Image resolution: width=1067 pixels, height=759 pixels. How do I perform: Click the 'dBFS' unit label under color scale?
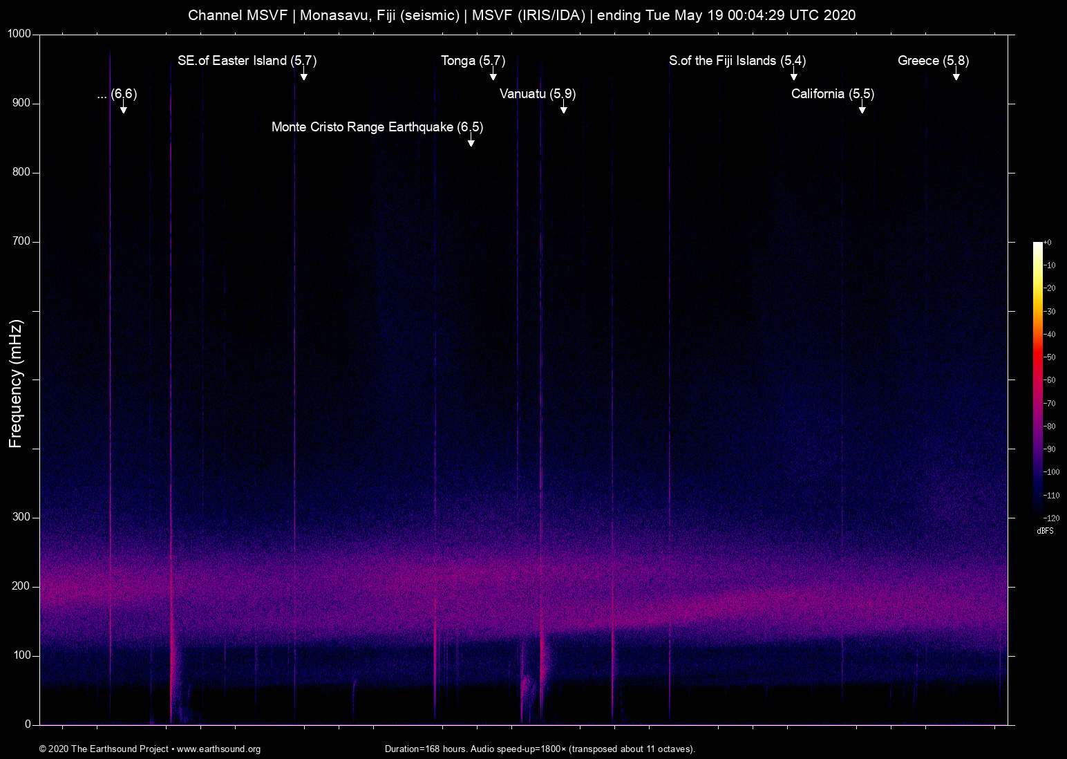tap(1045, 531)
